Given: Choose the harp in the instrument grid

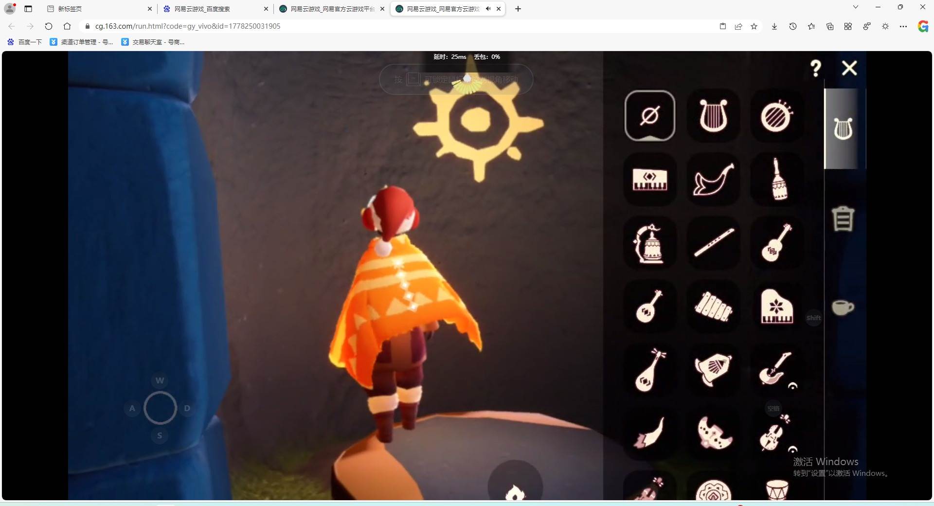Looking at the screenshot, I should 713,116.
